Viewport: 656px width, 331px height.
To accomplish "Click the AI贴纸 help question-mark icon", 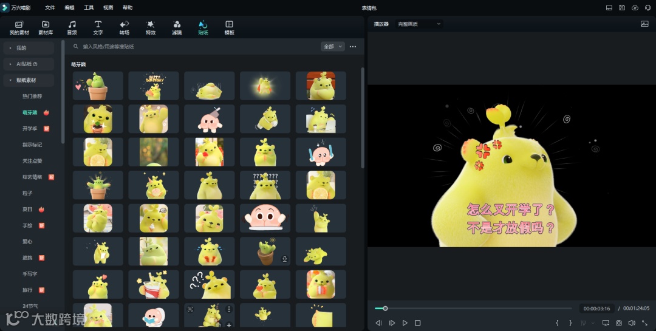I will click(x=35, y=64).
